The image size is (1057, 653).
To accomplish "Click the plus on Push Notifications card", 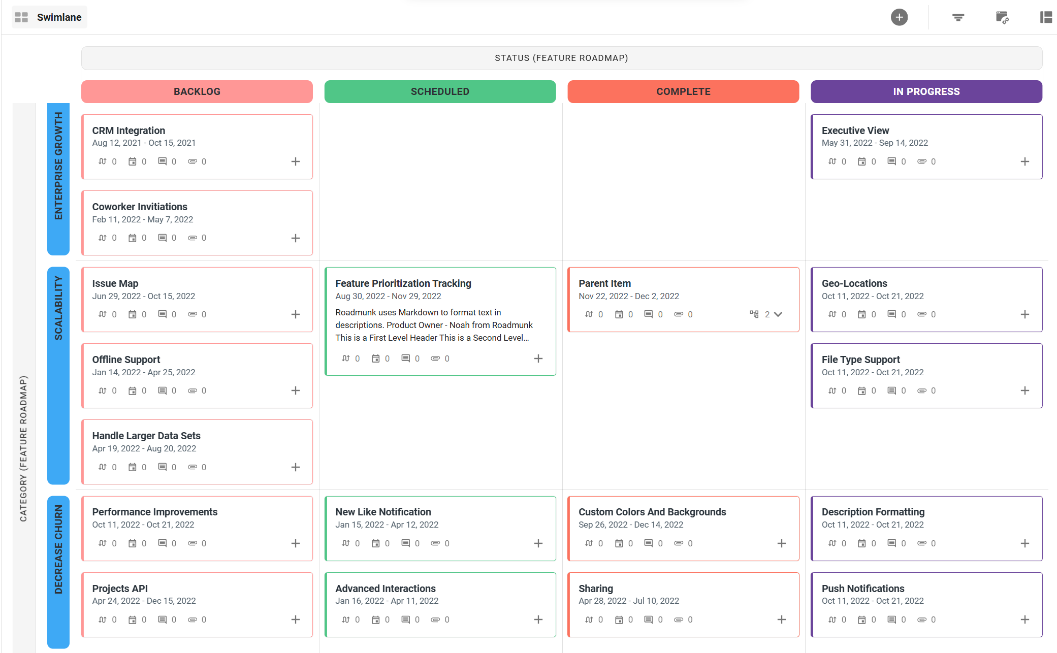I will coord(1025,619).
